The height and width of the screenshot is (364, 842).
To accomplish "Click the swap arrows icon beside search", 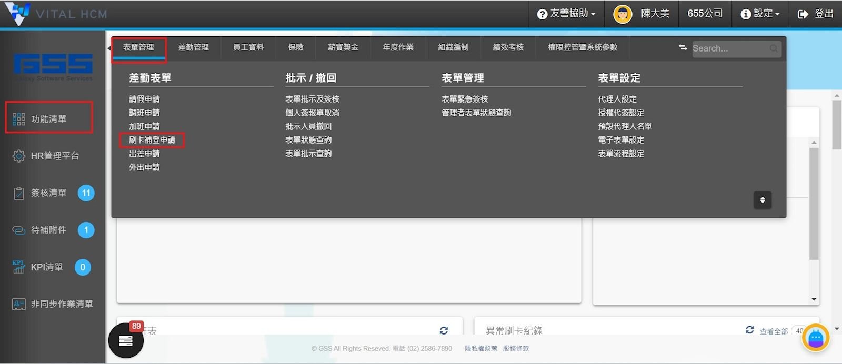I will point(683,48).
